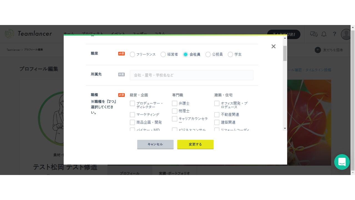Click the 所属先 company name input field
Screen dimensions: 355x200
click(191, 75)
